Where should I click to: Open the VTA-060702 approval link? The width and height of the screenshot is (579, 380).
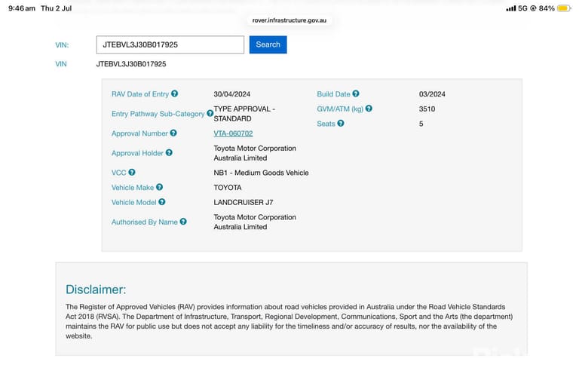pyautogui.click(x=233, y=133)
